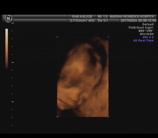Viewport: 158px width, 138px height.
Task: Click the bottom-right render box corner marker
Action: (108, 117)
